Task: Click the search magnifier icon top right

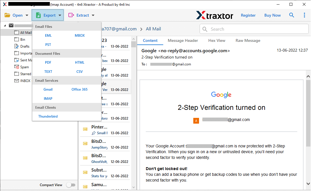Action: tap(292, 15)
